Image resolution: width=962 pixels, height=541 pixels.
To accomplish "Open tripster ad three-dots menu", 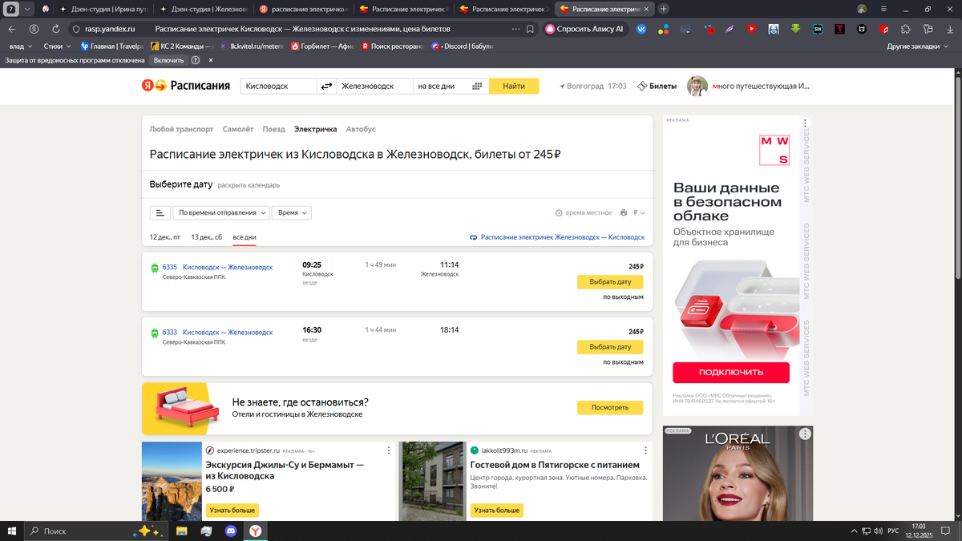I will click(x=389, y=450).
